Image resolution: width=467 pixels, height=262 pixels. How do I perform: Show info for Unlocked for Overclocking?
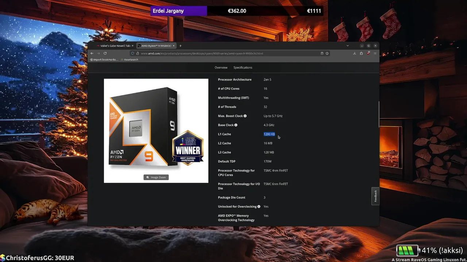coord(259,206)
